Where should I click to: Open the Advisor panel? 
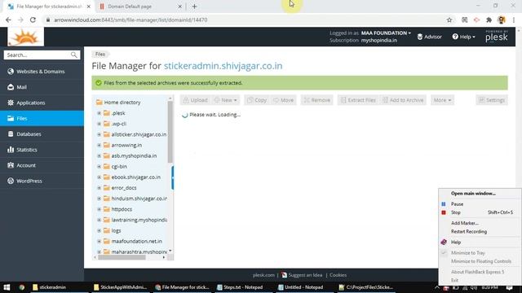coord(430,37)
